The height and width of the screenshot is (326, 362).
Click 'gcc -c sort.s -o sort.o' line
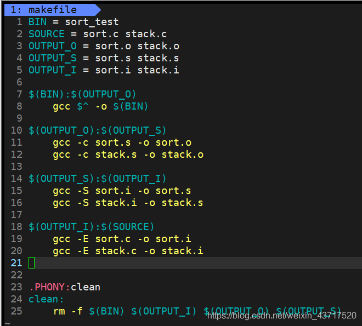point(122,142)
